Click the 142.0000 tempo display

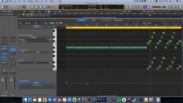tap(92, 6)
